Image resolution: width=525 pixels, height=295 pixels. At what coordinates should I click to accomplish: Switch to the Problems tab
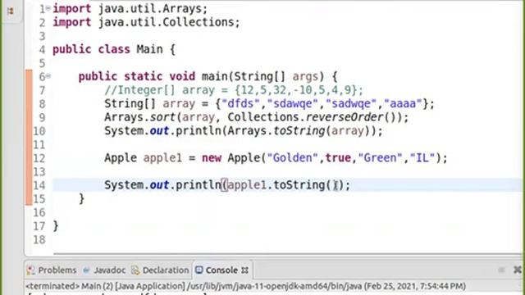(52, 270)
